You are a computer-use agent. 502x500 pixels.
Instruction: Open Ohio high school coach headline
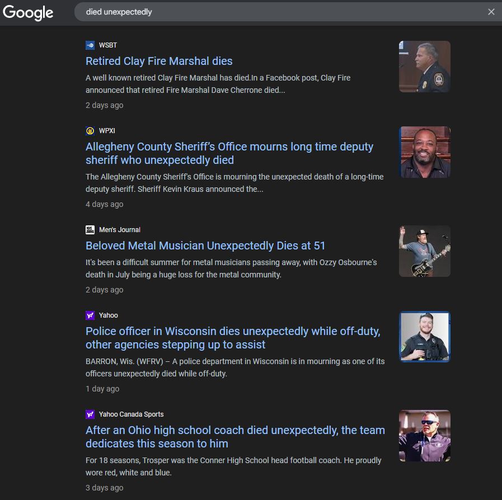(x=235, y=437)
